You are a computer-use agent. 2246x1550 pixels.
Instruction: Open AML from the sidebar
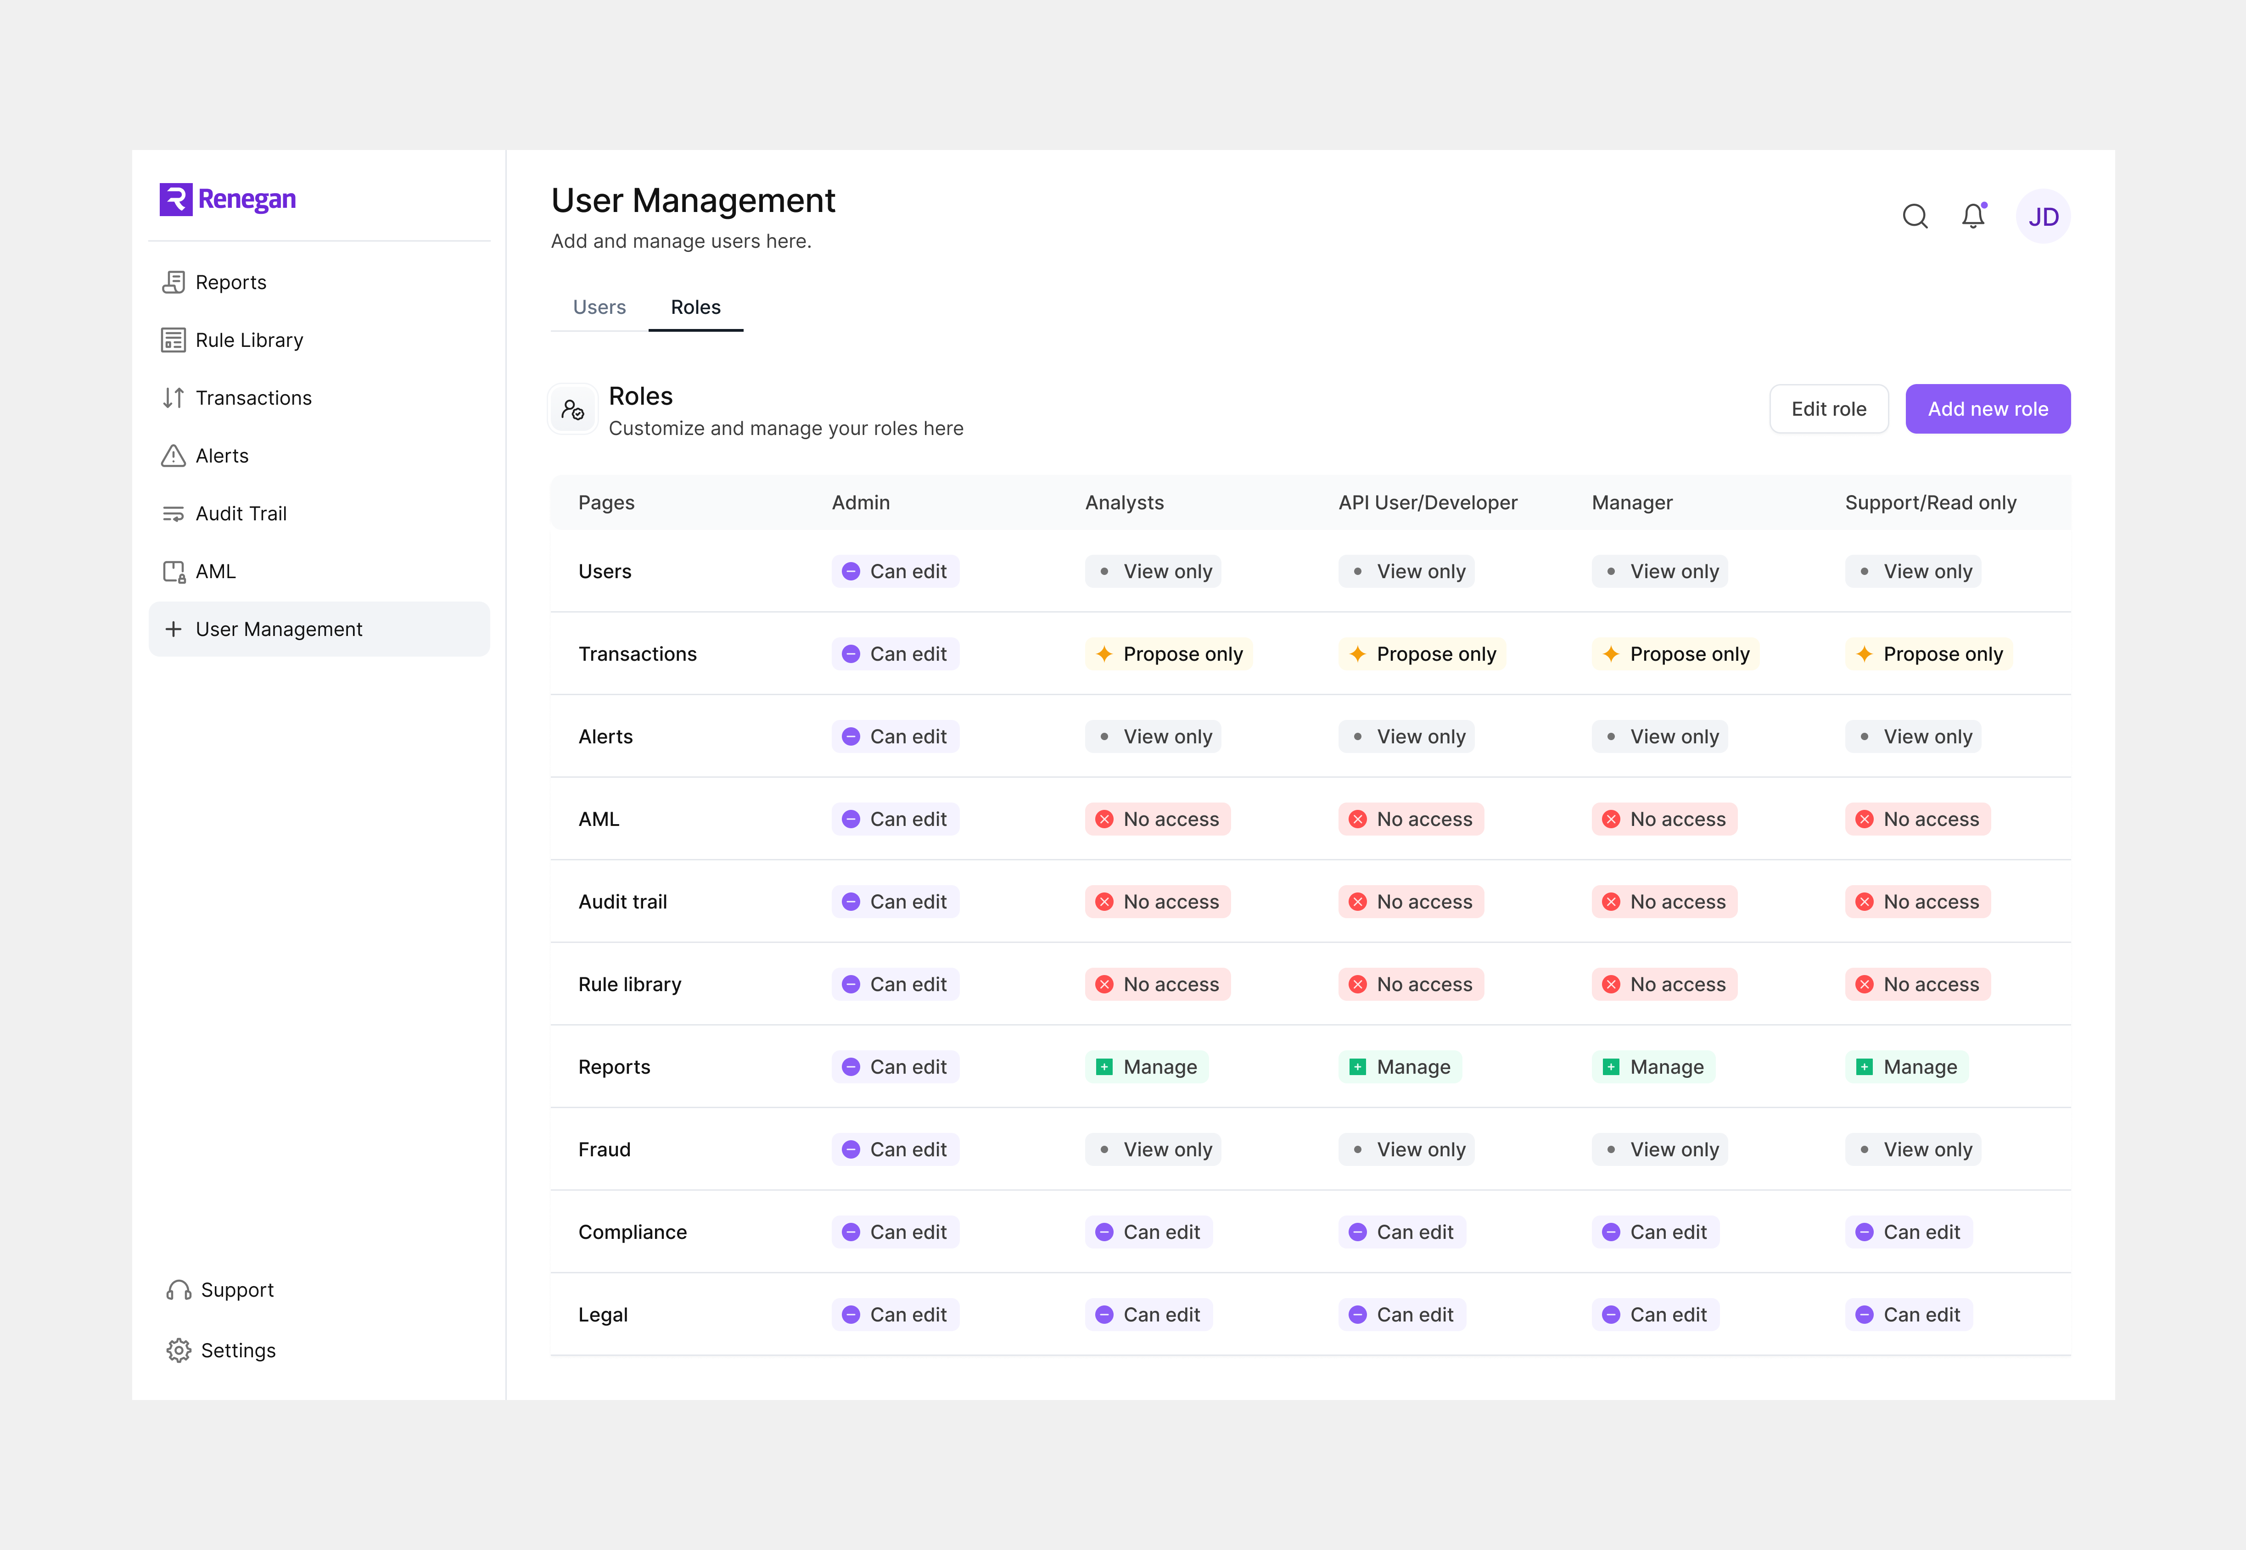pos(319,572)
